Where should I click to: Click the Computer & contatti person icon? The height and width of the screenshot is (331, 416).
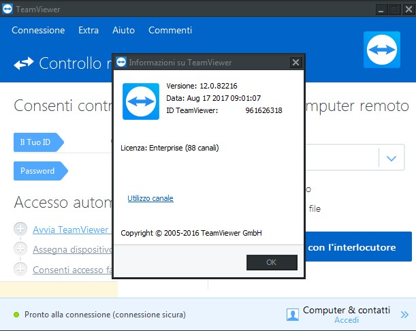tap(293, 315)
